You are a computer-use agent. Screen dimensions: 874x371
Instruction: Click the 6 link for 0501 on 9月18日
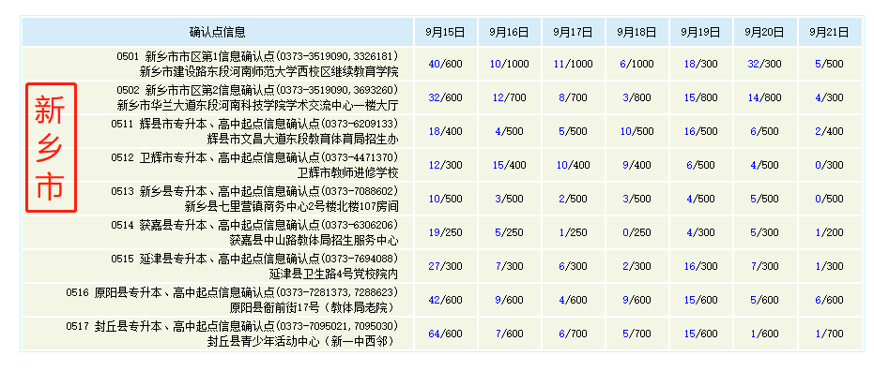point(623,64)
